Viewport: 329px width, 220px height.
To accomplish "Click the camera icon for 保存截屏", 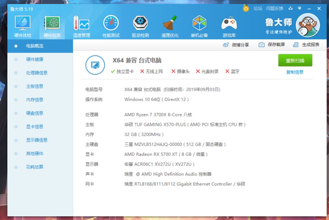I will [261, 44].
